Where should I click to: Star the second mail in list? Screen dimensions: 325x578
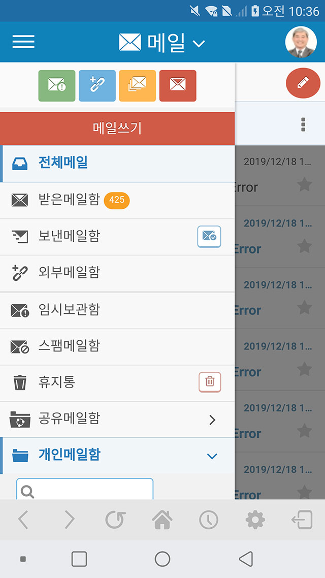tap(304, 246)
